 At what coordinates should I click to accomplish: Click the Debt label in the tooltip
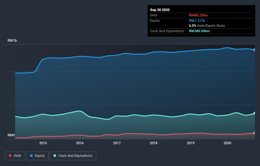[154, 15]
